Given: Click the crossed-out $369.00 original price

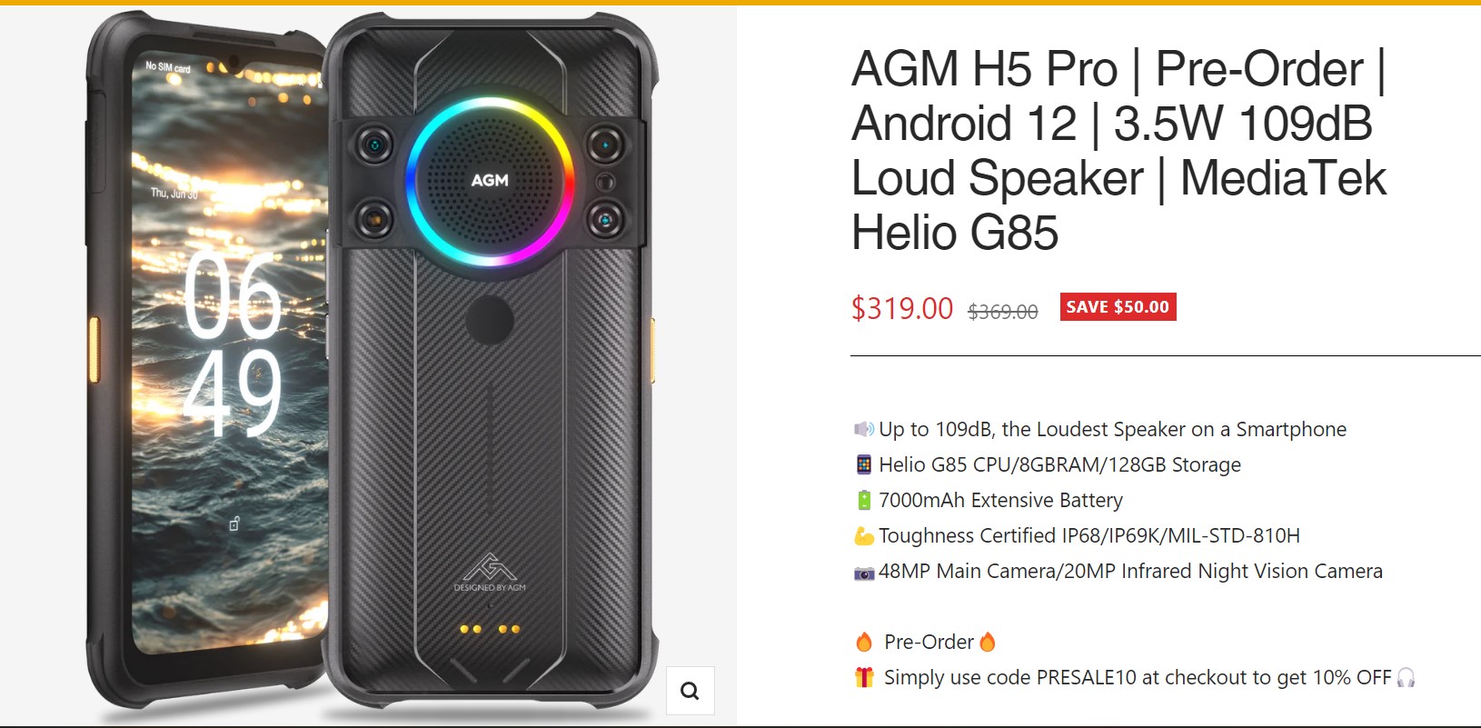Looking at the screenshot, I should 1003,312.
